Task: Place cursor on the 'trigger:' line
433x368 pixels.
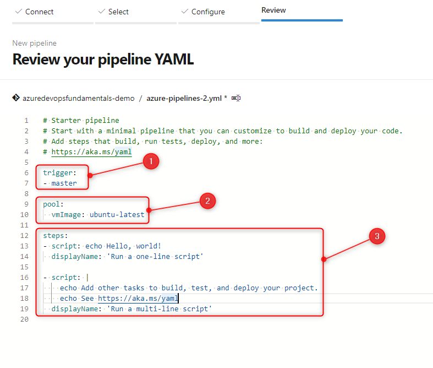Action: pos(60,172)
